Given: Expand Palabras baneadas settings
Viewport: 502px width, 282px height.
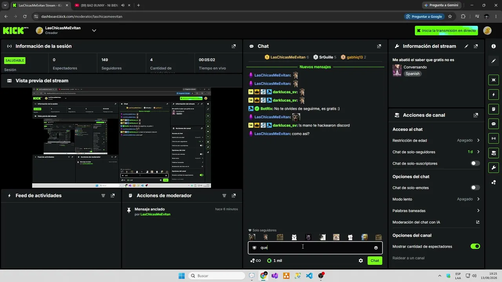Looking at the screenshot, I should 436,211.
